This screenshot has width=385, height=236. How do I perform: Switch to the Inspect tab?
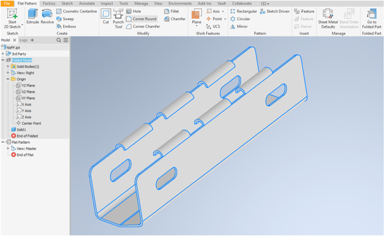(x=107, y=3)
